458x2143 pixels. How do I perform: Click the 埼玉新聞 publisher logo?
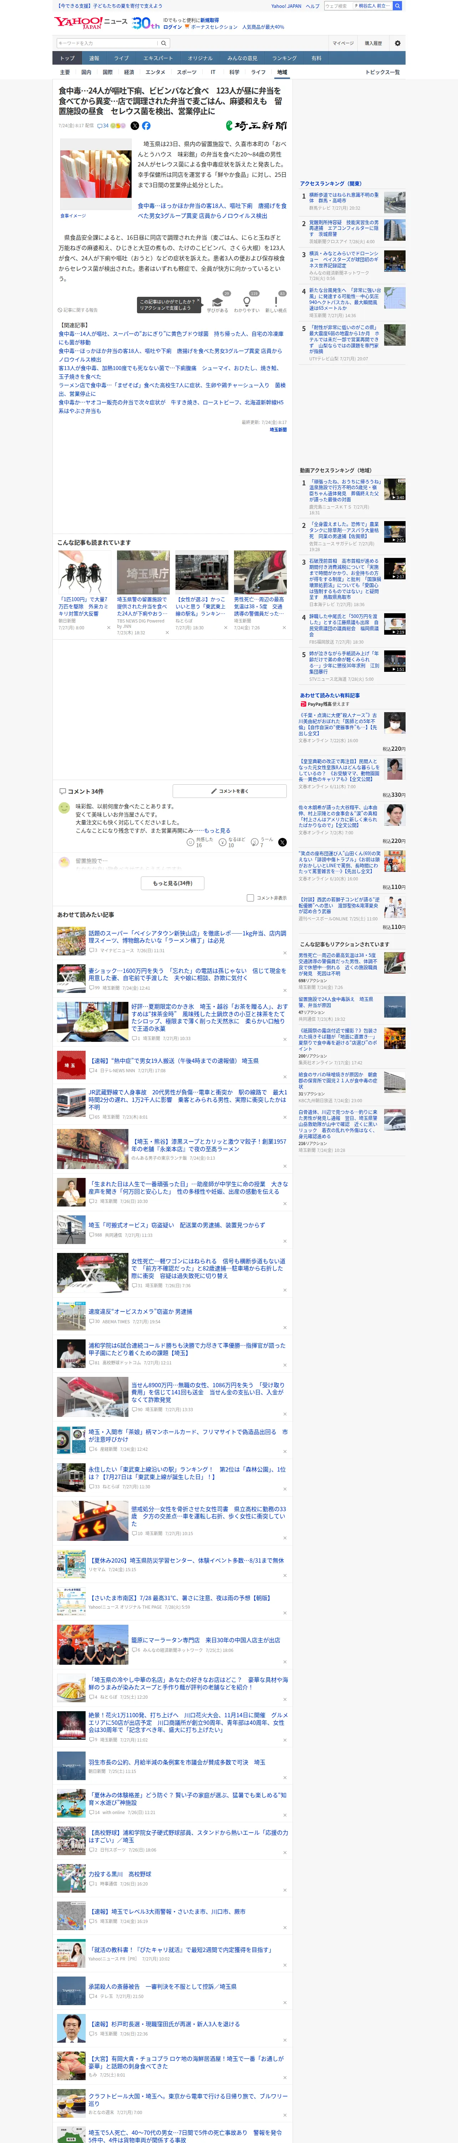(257, 126)
